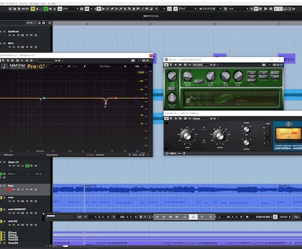
Task: Click the 1176 Output knob
Action: click(220, 136)
